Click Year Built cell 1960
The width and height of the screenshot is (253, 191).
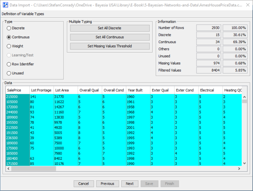pyautogui.click(x=138, y=97)
